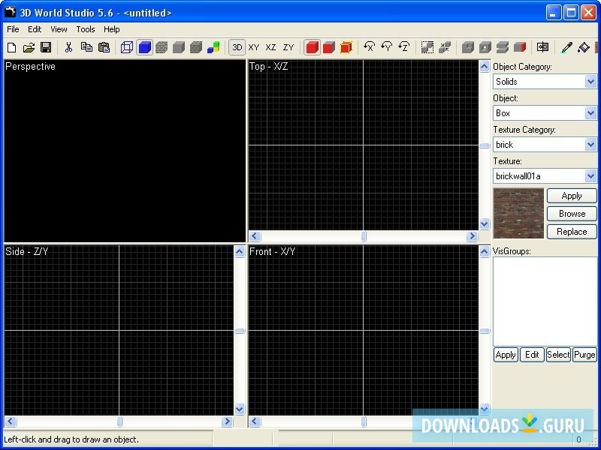601x450 pixels.
Task: Click the brick wall texture preview thumbnail
Action: [518, 213]
